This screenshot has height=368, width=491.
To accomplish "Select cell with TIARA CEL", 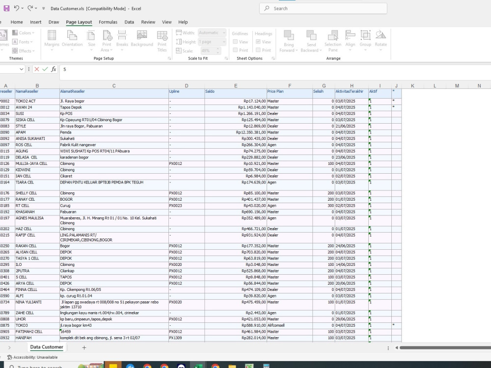I will (x=37, y=185).
